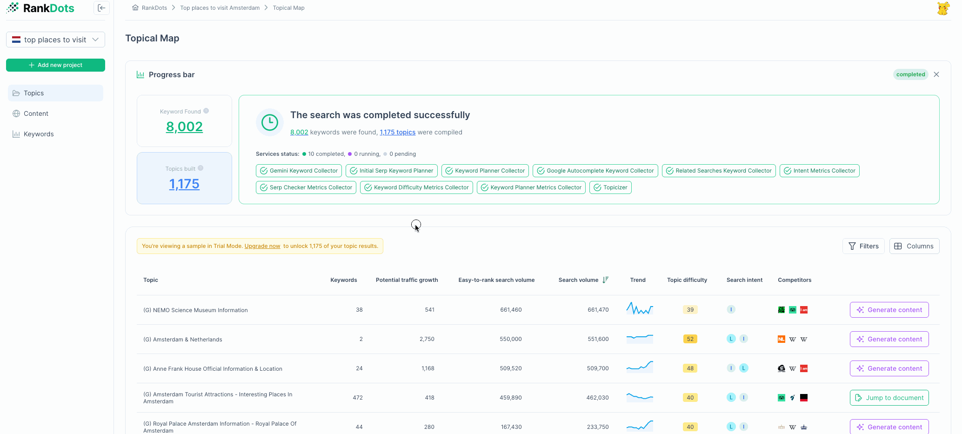The height and width of the screenshot is (434, 962).
Task: Expand the top places to visit project dropdown
Action: [55, 40]
